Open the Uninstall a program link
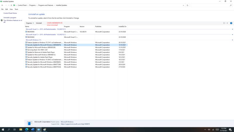 pyautogui.click(x=10, y=18)
